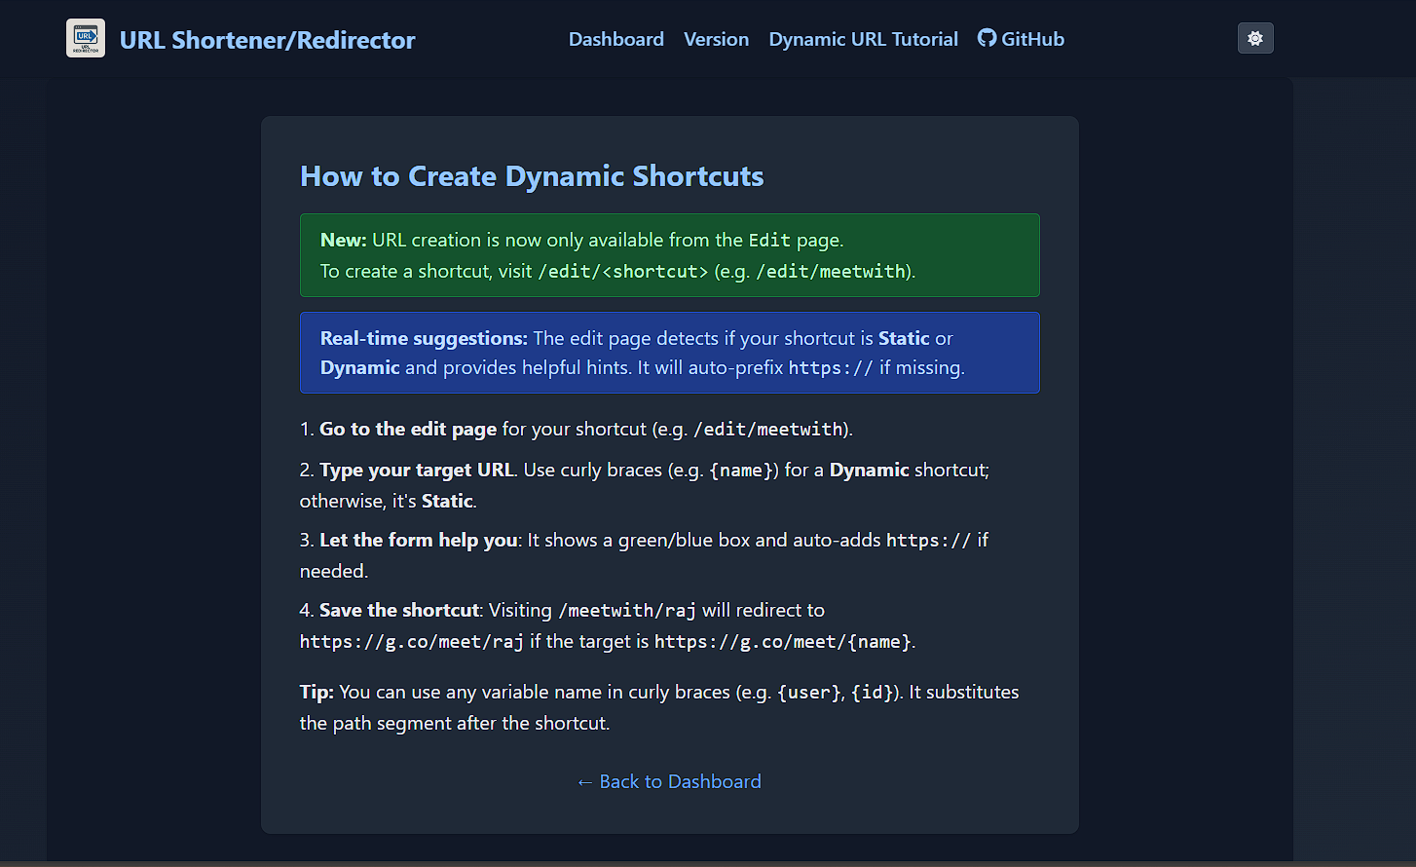The image size is (1416, 867).
Task: Click the Real-time suggestions label
Action: (x=424, y=338)
